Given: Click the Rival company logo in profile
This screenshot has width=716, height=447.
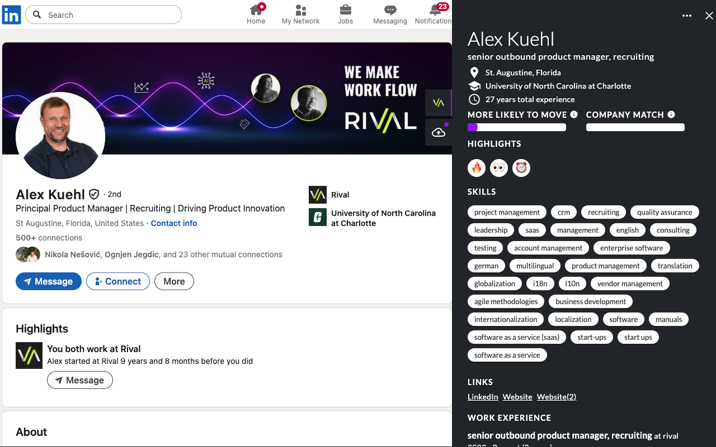Looking at the screenshot, I should pyautogui.click(x=318, y=194).
